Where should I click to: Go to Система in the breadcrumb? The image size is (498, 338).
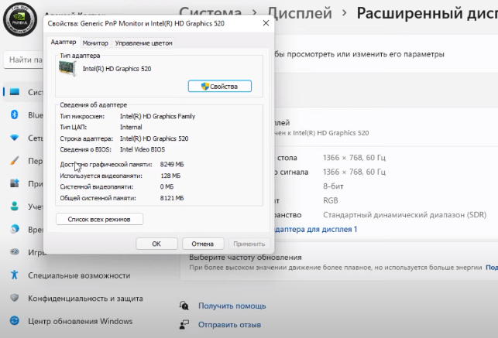click(211, 13)
